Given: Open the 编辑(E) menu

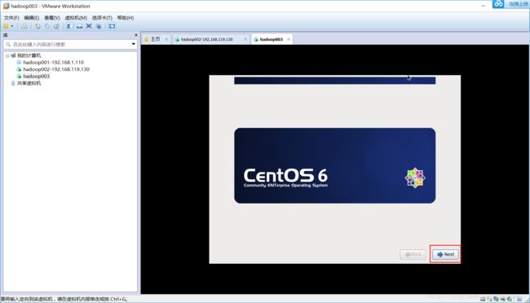Looking at the screenshot, I should [x=32, y=18].
